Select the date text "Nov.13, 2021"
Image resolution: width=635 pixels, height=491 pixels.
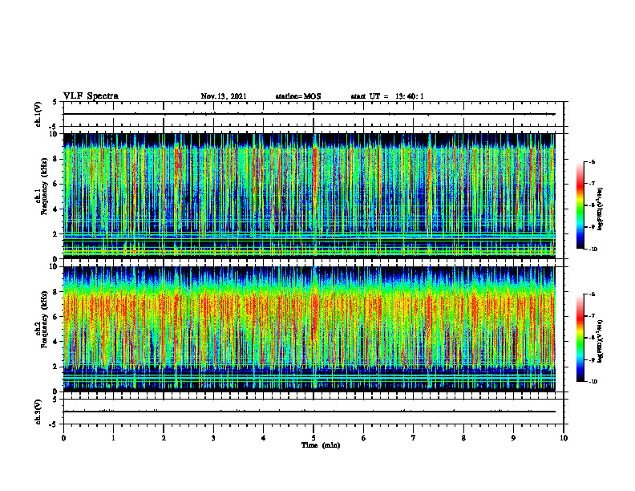[224, 96]
